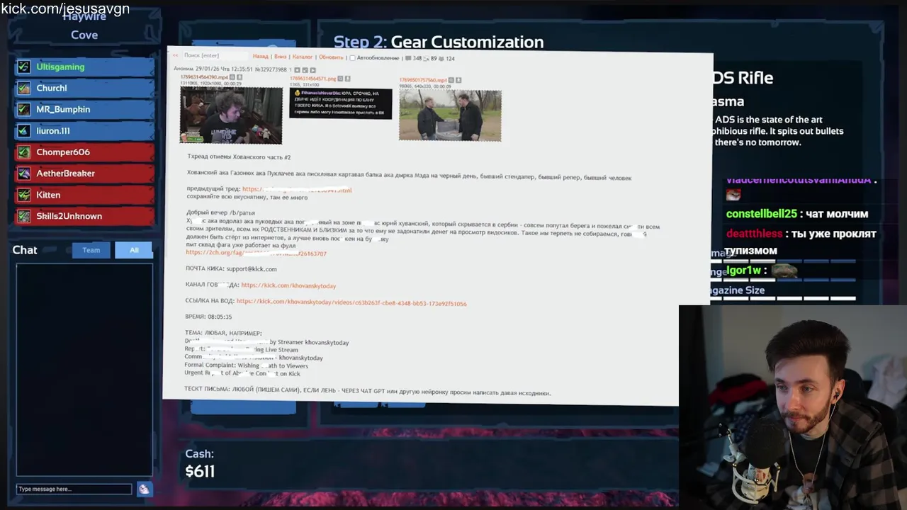The image size is (907, 510).
Task: Switch chat to the All tab
Action: (x=134, y=250)
